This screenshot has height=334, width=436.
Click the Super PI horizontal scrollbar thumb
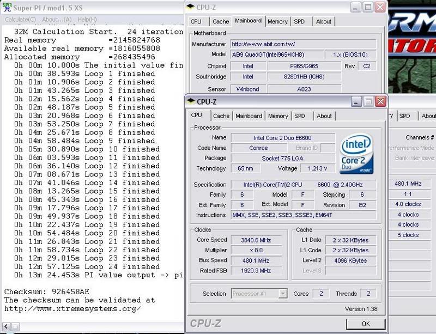[16, 327]
